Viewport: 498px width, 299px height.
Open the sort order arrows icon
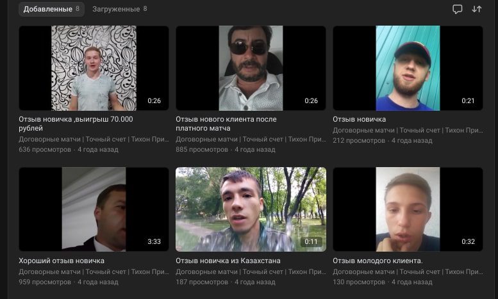point(476,9)
